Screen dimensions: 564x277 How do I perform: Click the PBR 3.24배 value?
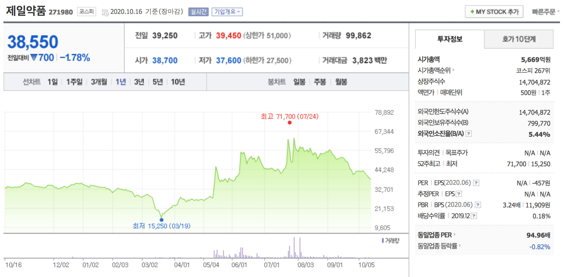tap(512, 205)
